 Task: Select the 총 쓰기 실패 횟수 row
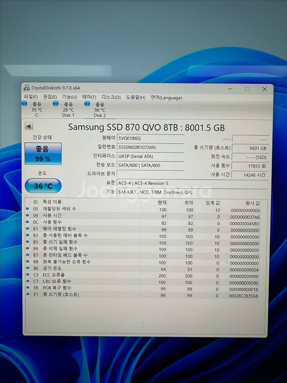coord(143,242)
